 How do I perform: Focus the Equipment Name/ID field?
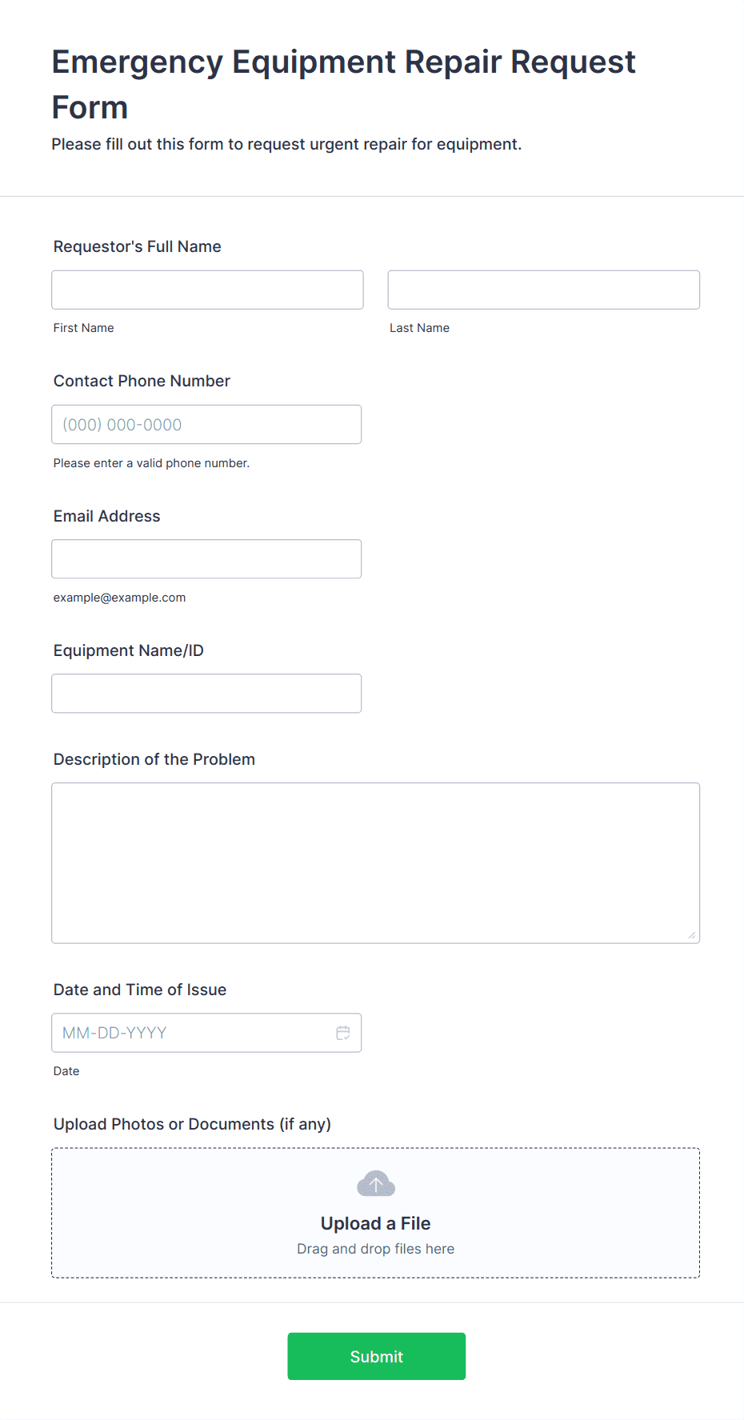tap(206, 694)
